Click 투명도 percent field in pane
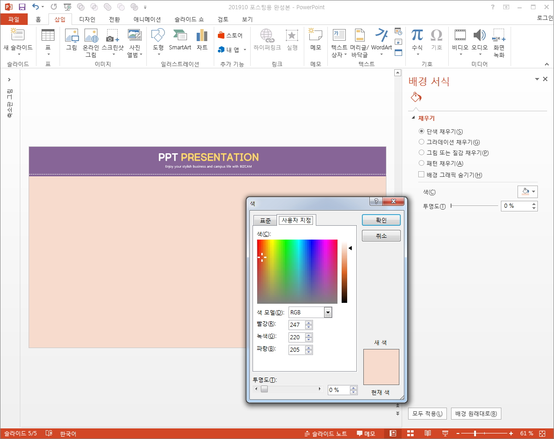Image resolution: width=554 pixels, height=439 pixels. pos(516,206)
